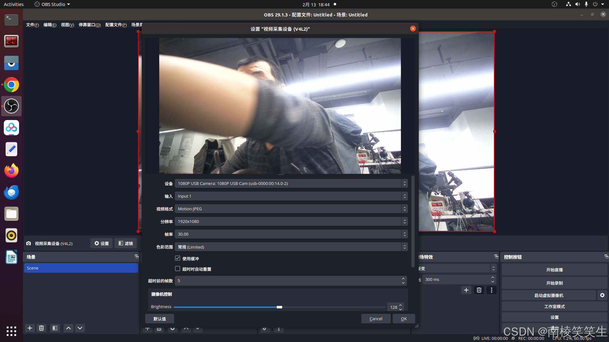Open the 文件(F) menu

32,25
